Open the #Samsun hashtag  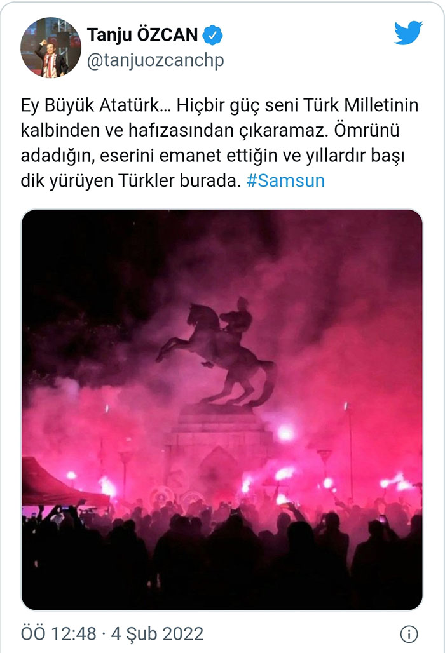[285, 181]
